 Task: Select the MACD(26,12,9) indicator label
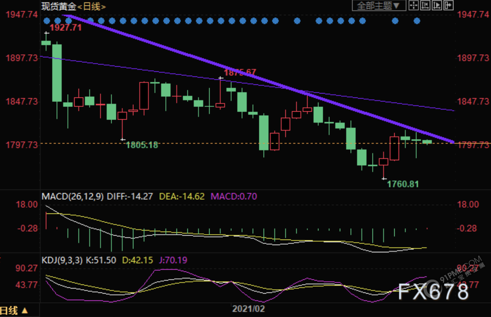[x=73, y=196]
